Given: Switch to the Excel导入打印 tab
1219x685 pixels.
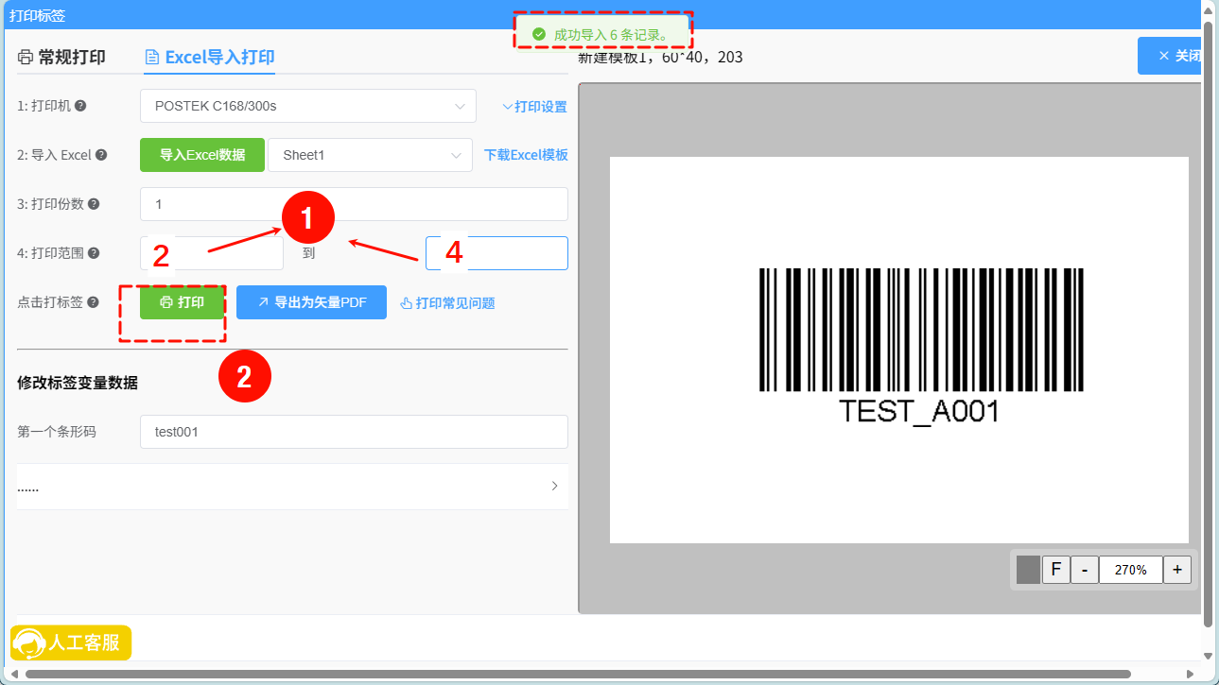Looking at the screenshot, I should pyautogui.click(x=209, y=57).
